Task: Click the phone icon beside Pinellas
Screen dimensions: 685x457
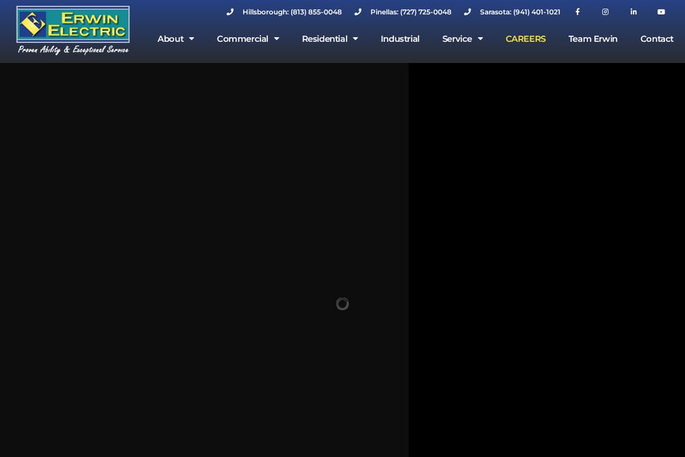Action: coord(358,12)
